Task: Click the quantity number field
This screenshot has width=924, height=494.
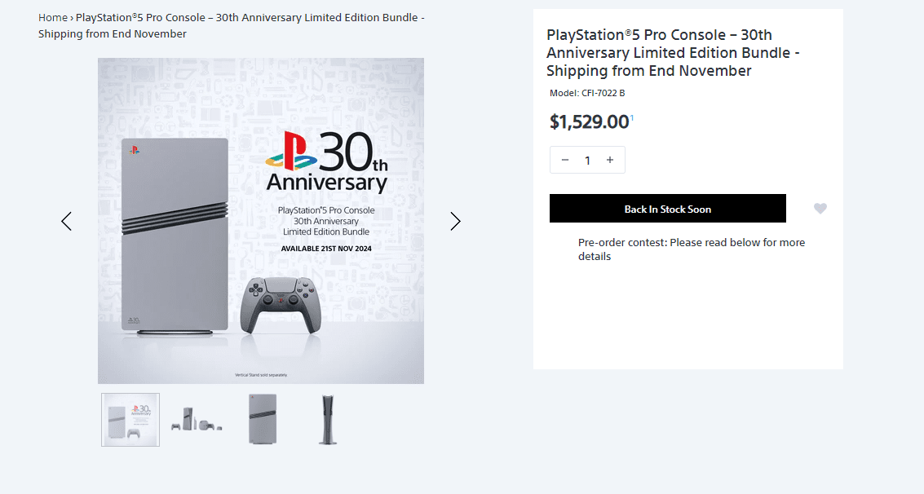Action: click(x=587, y=160)
